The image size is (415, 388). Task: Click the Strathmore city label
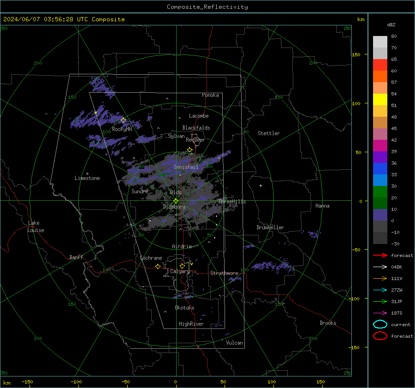click(x=224, y=273)
